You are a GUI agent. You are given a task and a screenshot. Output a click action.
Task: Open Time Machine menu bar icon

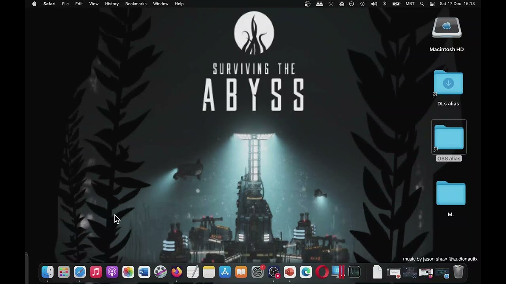[x=362, y=4]
